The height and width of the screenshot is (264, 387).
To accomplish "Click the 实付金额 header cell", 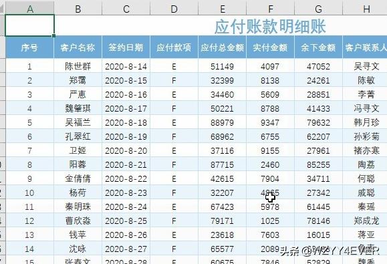I will (270, 47).
